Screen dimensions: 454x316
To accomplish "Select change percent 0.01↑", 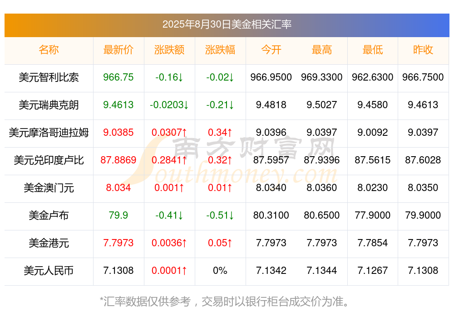I will point(220,188).
